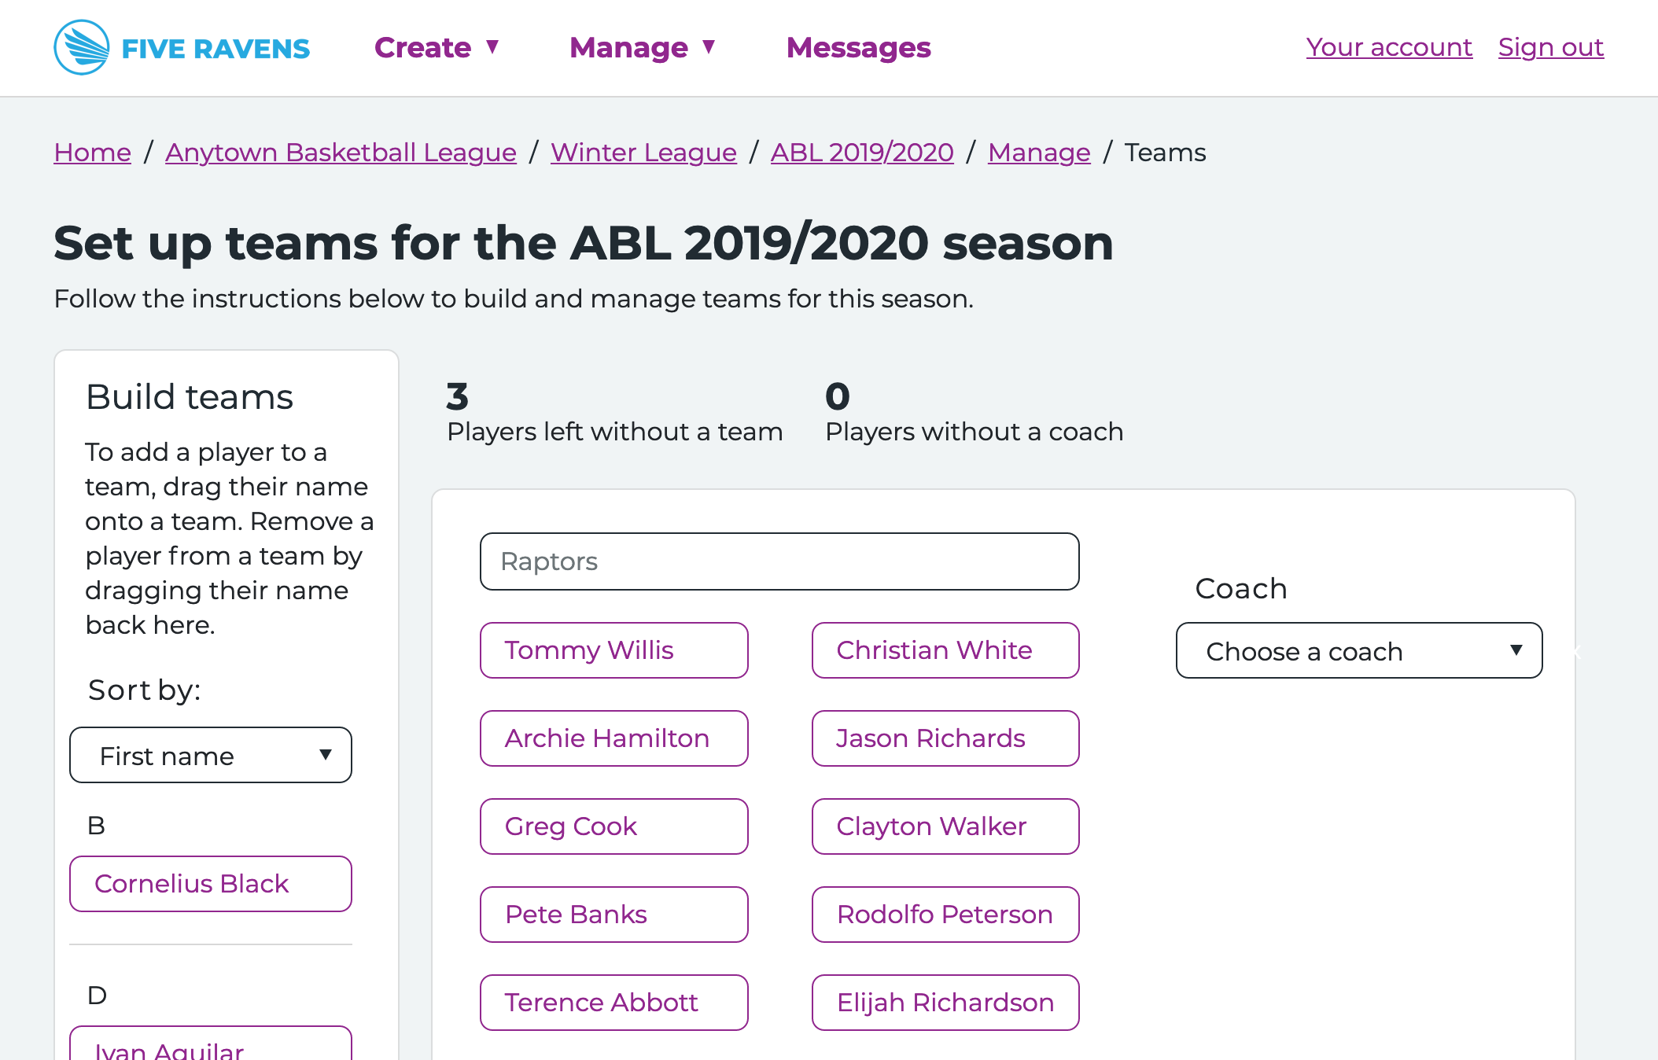Open the ABL 2019/2020 breadcrumb link

[x=862, y=152]
